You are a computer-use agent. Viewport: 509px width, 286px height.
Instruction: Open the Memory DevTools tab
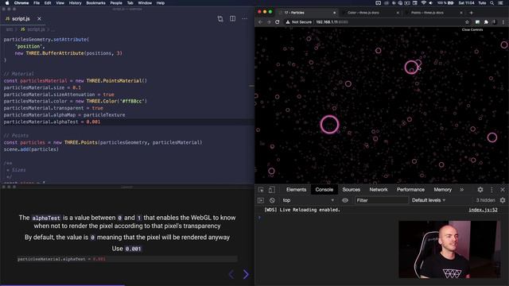[442, 190]
